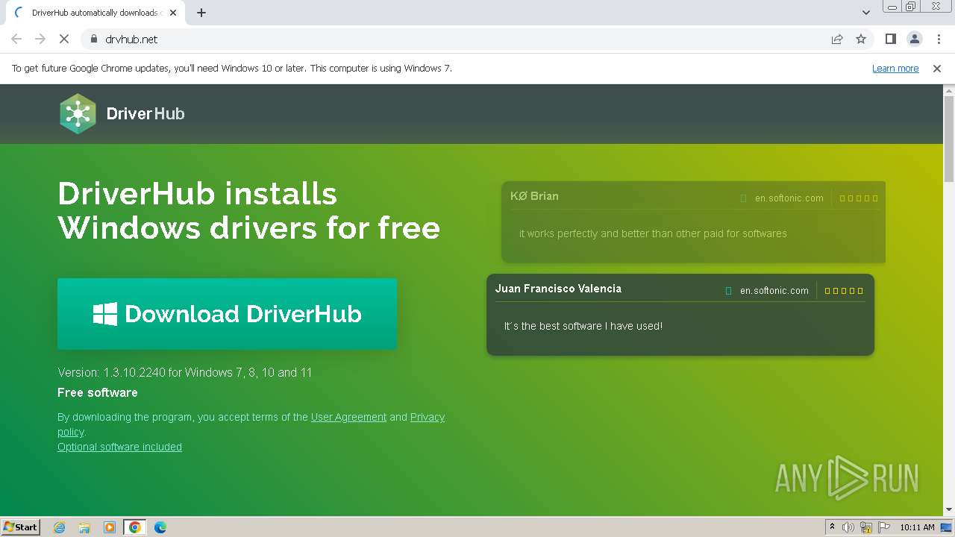Bookmark this tab with the star
Image resolution: width=955 pixels, height=537 pixels.
pos(861,39)
